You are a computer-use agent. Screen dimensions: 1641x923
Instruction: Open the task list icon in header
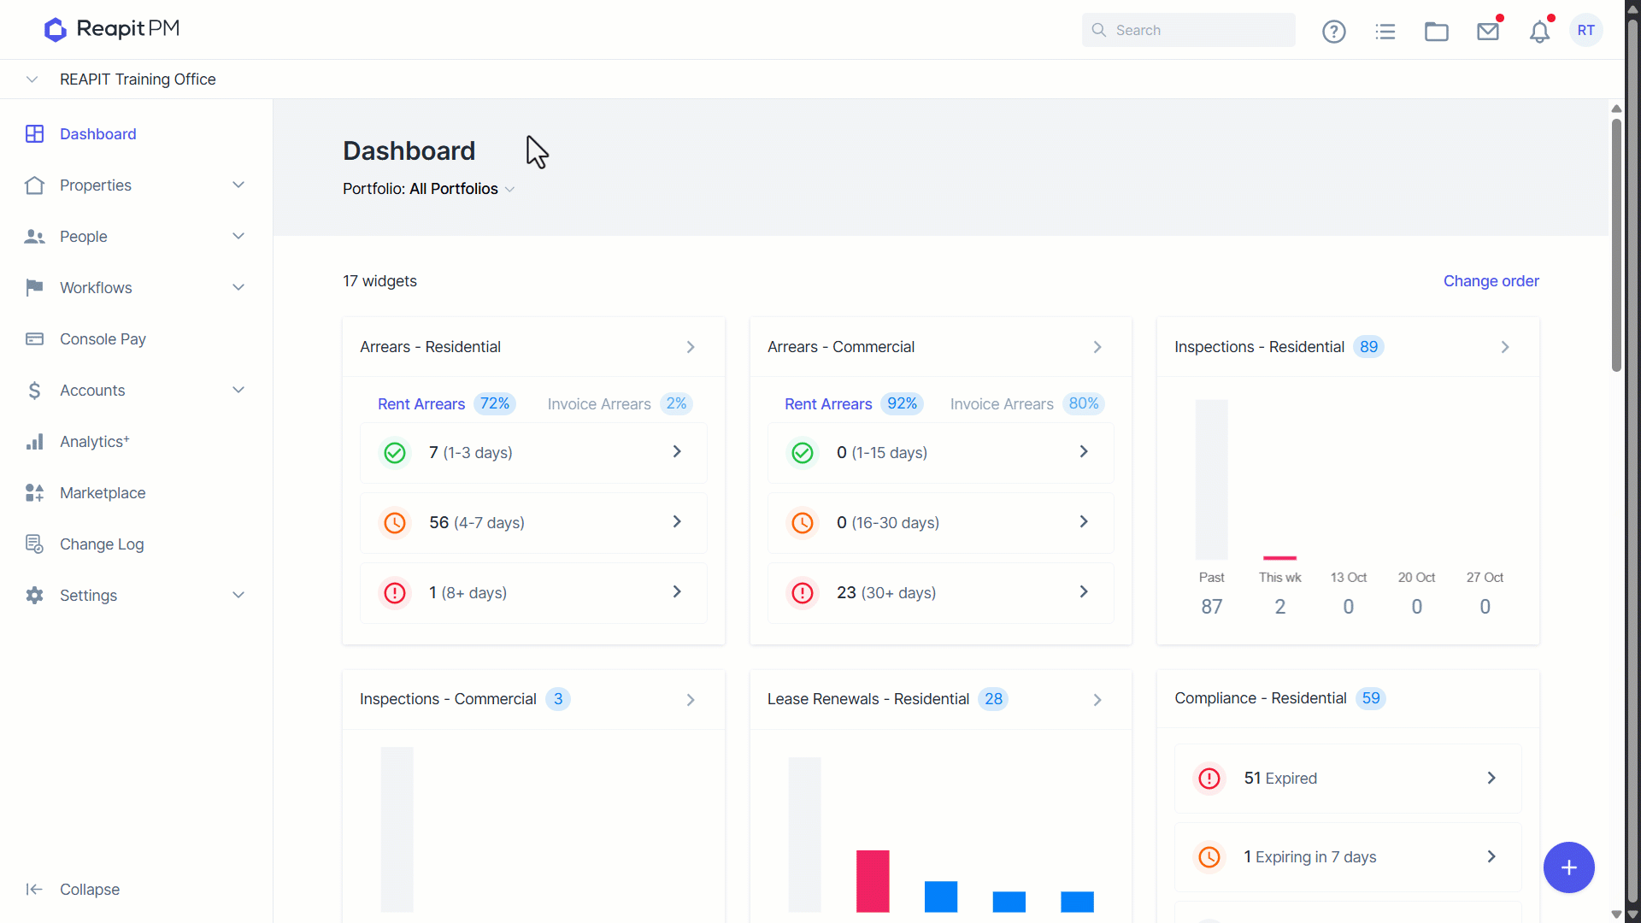pyautogui.click(x=1385, y=32)
